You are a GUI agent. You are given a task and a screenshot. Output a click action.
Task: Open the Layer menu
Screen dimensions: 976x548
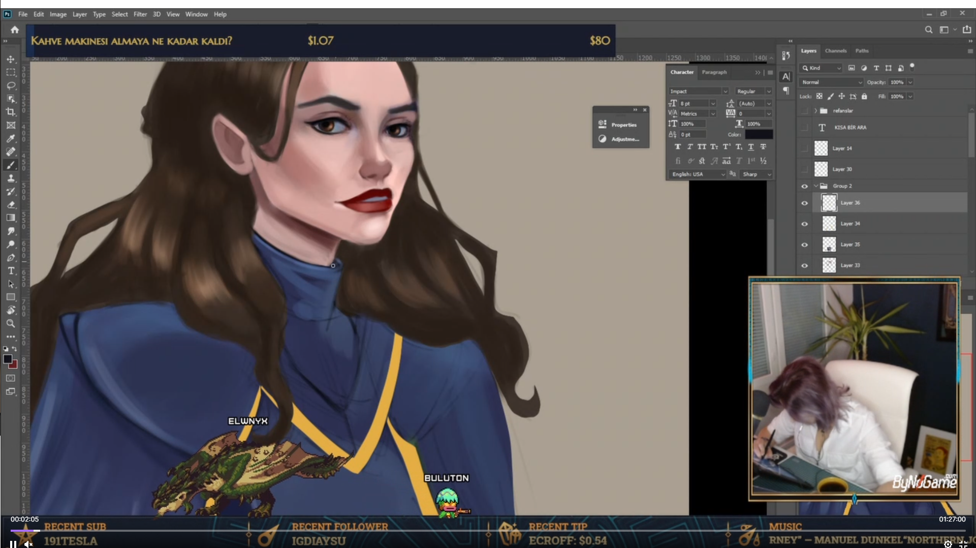pyautogui.click(x=80, y=14)
